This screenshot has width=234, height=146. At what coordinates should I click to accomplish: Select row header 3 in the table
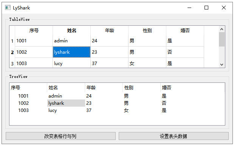[x=12, y=64]
